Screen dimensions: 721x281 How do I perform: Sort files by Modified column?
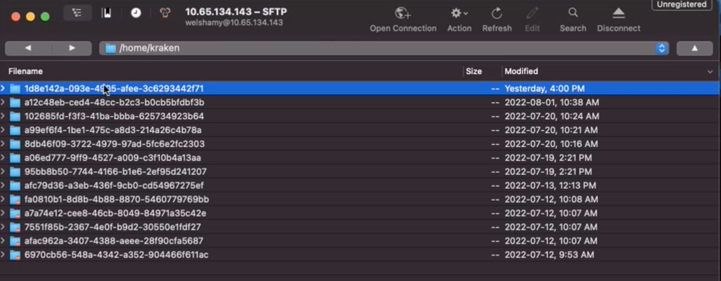coord(521,71)
